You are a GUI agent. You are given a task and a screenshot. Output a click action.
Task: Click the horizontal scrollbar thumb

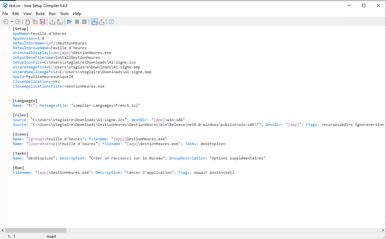[36, 230]
